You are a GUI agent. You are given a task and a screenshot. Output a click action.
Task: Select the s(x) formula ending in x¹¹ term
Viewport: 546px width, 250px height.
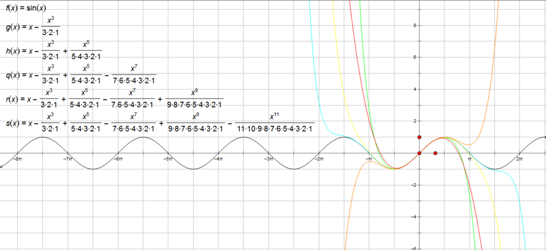160,123
